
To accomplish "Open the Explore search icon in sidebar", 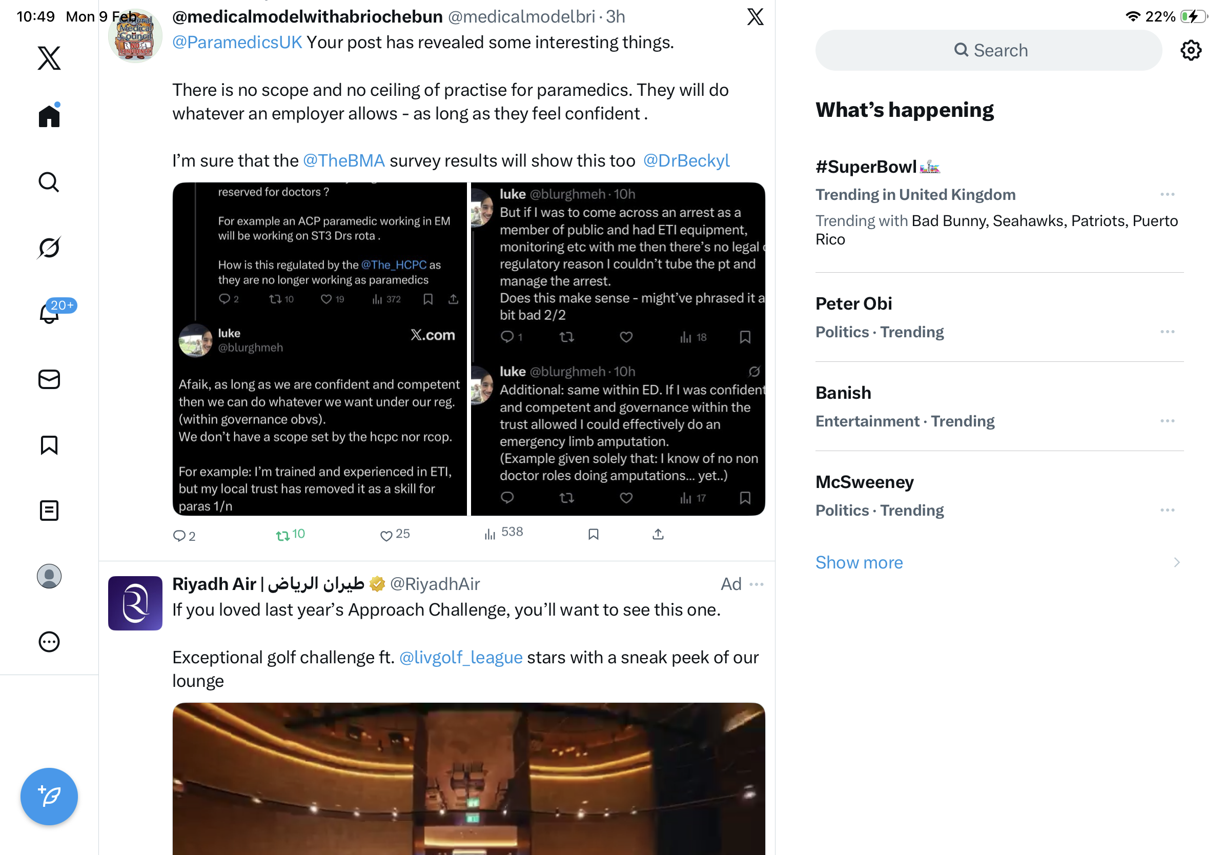I will 49,182.
